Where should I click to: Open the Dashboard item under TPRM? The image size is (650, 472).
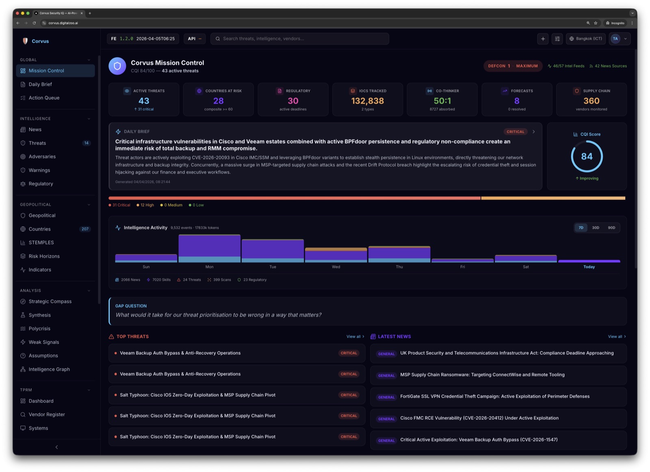coord(55,401)
